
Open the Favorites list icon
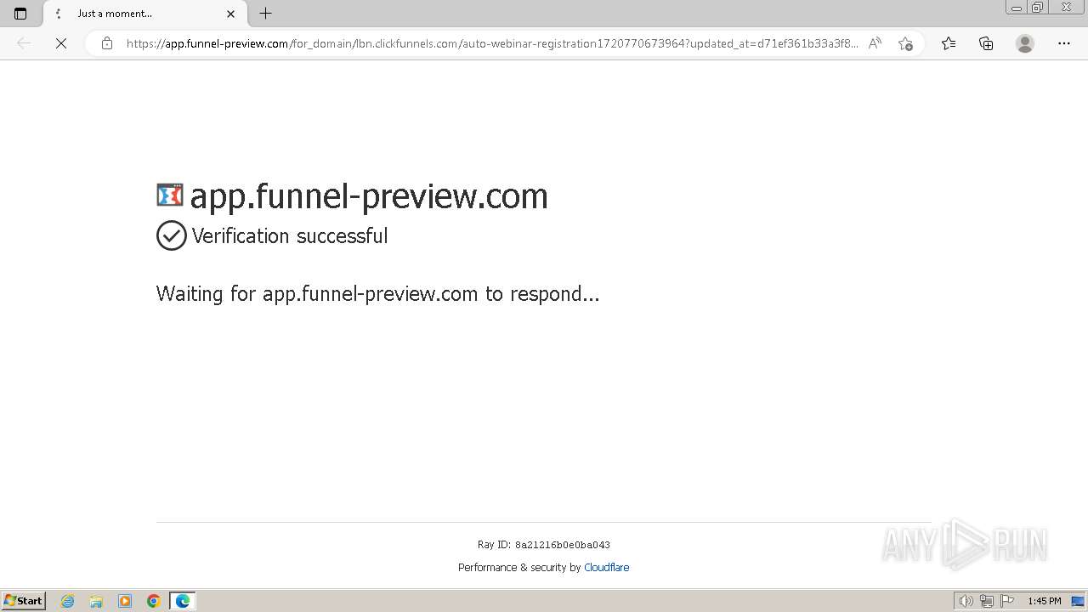(x=949, y=43)
